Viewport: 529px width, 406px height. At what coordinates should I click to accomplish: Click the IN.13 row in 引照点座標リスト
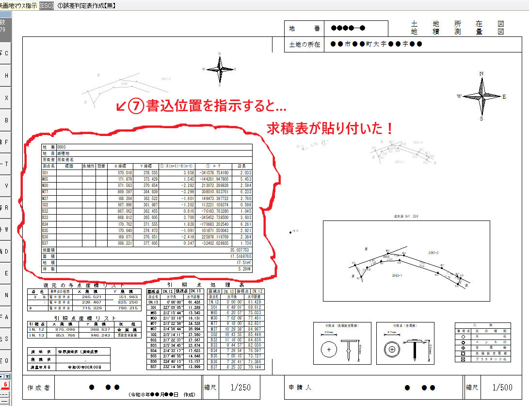(x=84, y=336)
